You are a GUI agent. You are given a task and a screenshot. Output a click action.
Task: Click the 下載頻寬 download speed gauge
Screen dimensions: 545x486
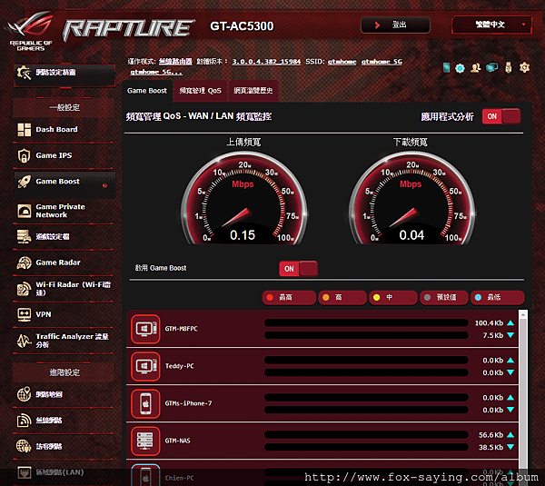pyautogui.click(x=411, y=198)
